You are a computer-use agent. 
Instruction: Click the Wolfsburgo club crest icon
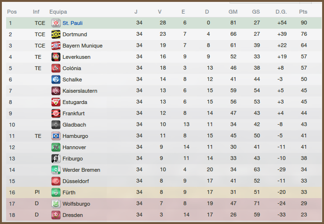coord(56,204)
